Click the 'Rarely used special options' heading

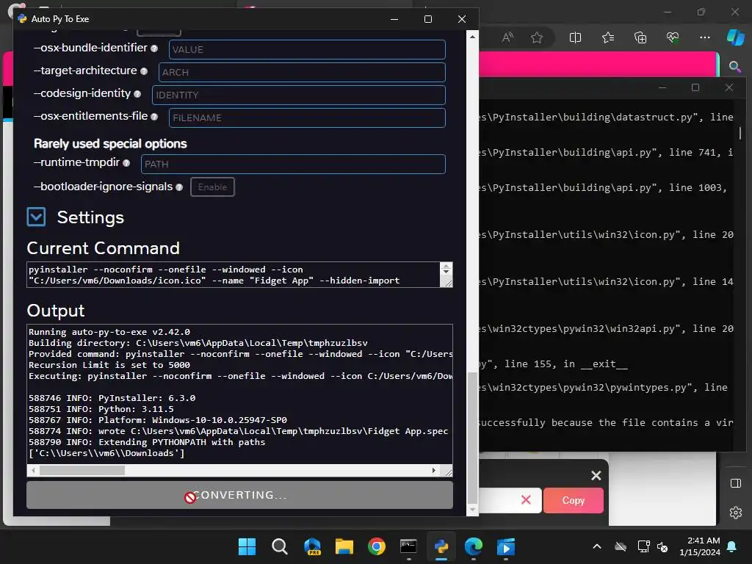click(110, 143)
